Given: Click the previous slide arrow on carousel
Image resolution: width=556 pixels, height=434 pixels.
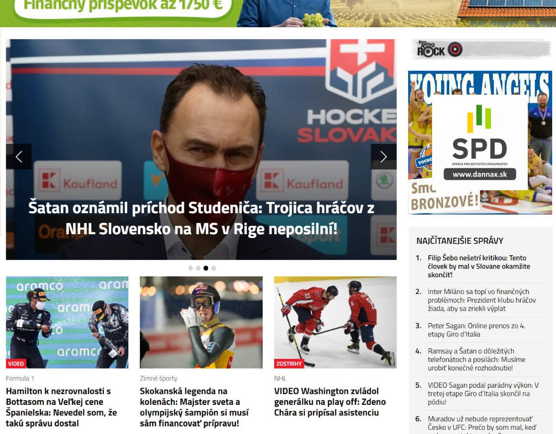Looking at the screenshot, I should coord(19,157).
